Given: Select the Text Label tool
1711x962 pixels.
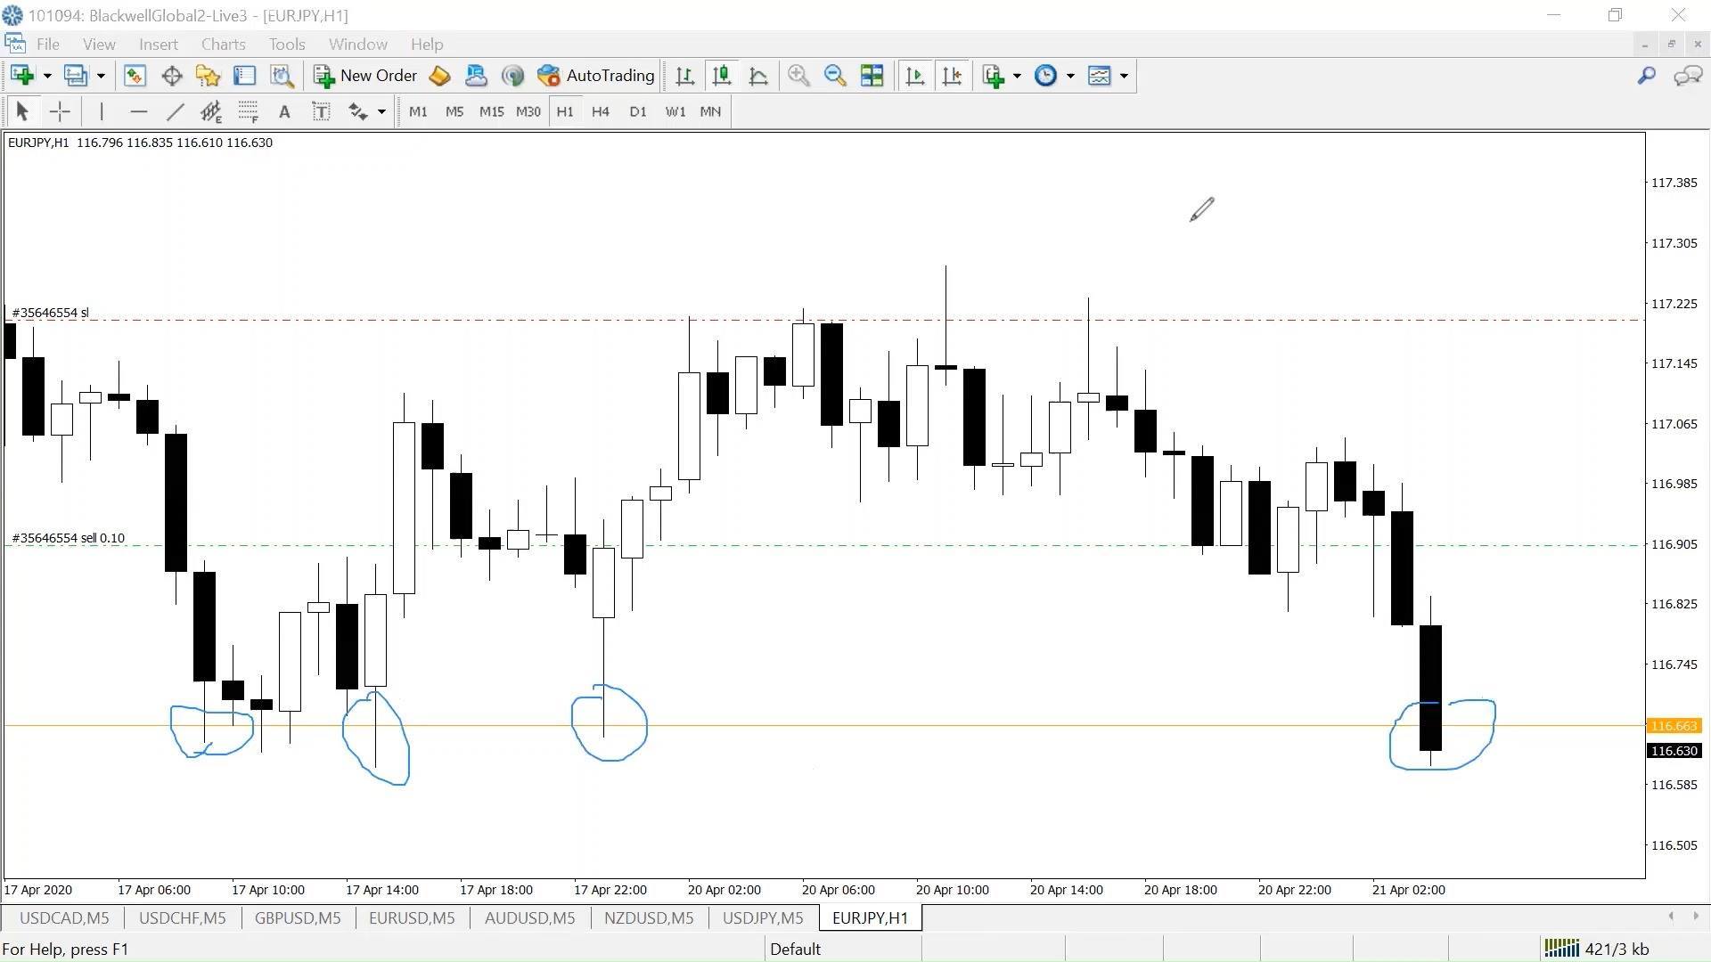Looking at the screenshot, I should point(321,111).
